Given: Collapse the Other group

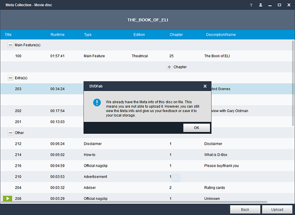Looking at the screenshot, I should tap(10, 133).
